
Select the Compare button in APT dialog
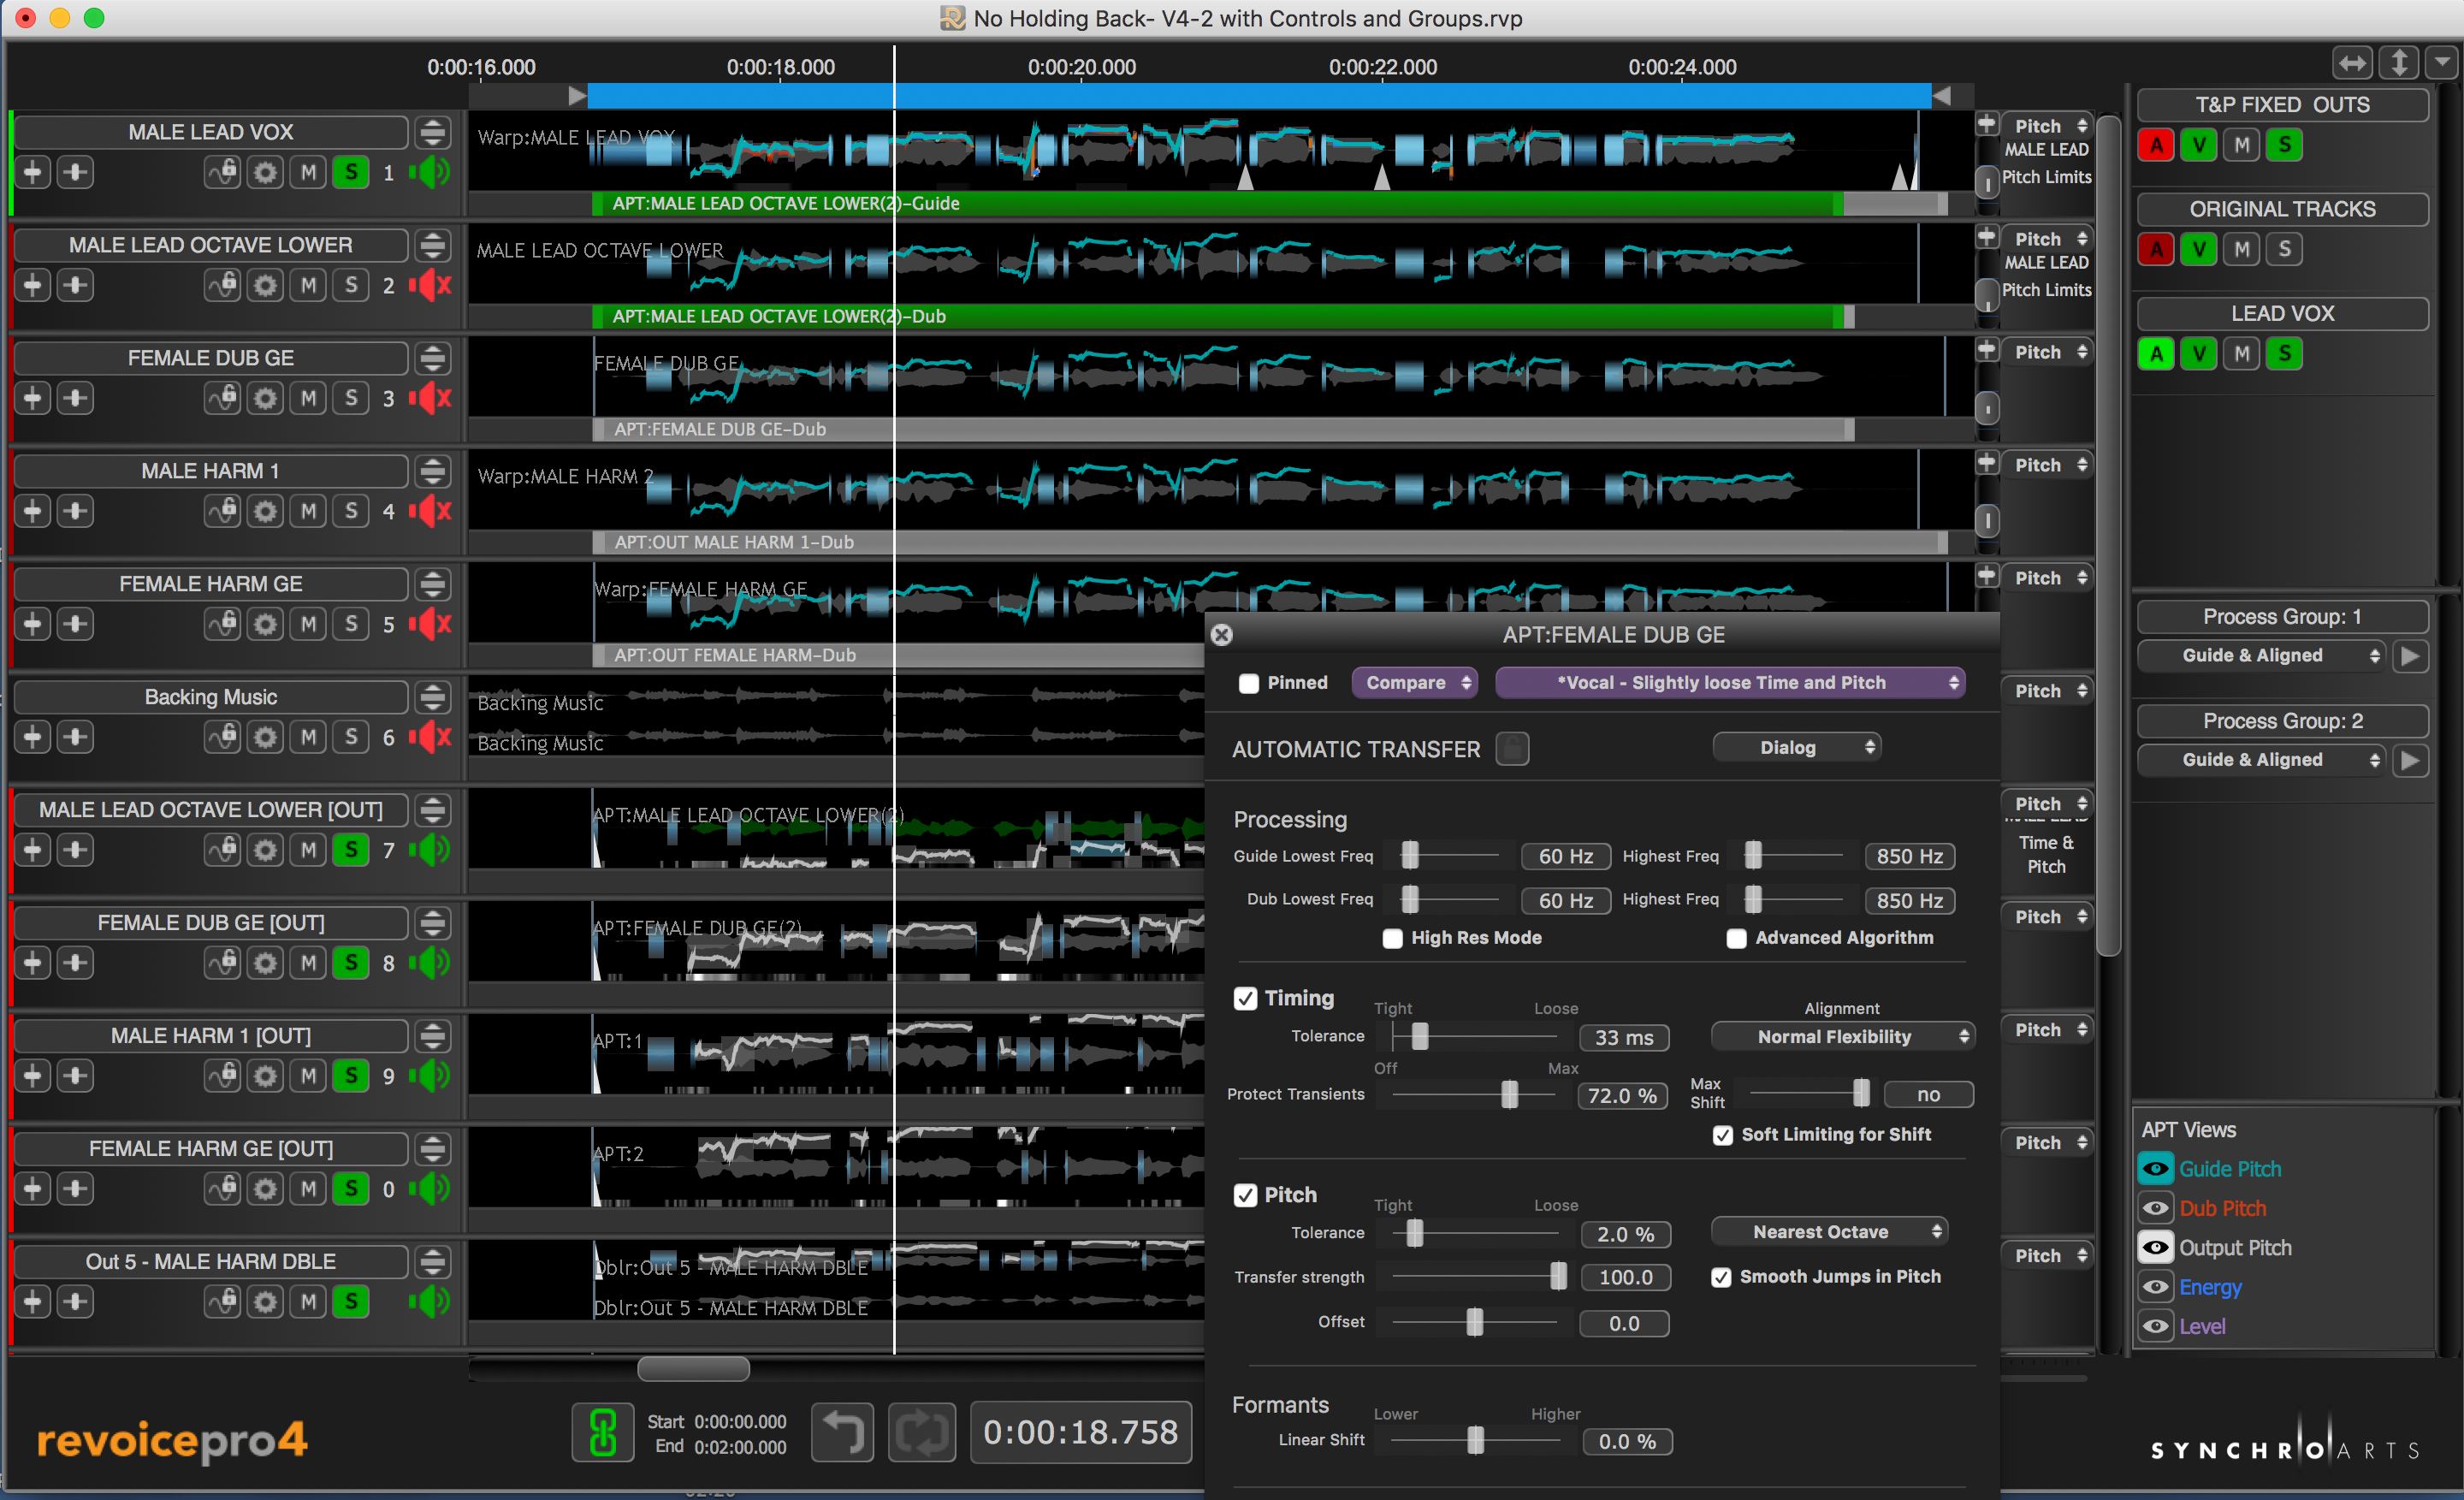[x=1408, y=683]
